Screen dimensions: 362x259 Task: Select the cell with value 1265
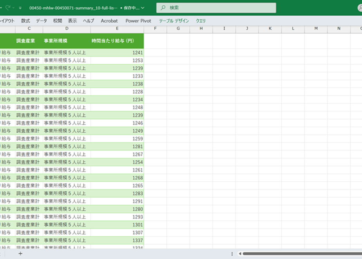pos(117,186)
